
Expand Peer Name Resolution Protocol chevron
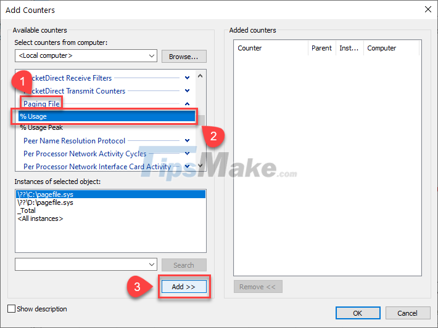[x=187, y=140]
